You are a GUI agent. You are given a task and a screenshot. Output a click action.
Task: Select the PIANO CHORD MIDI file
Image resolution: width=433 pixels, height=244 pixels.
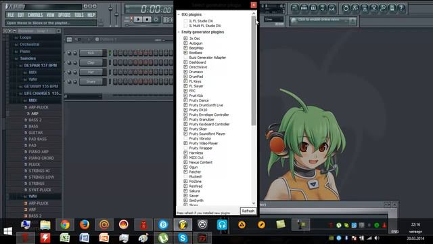41,158
